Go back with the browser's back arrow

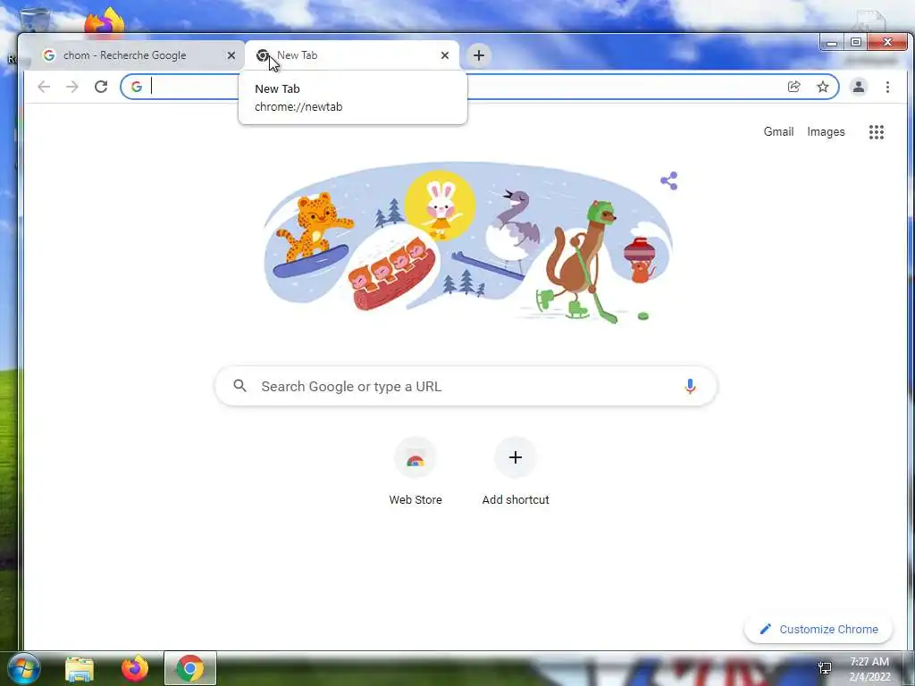click(44, 87)
